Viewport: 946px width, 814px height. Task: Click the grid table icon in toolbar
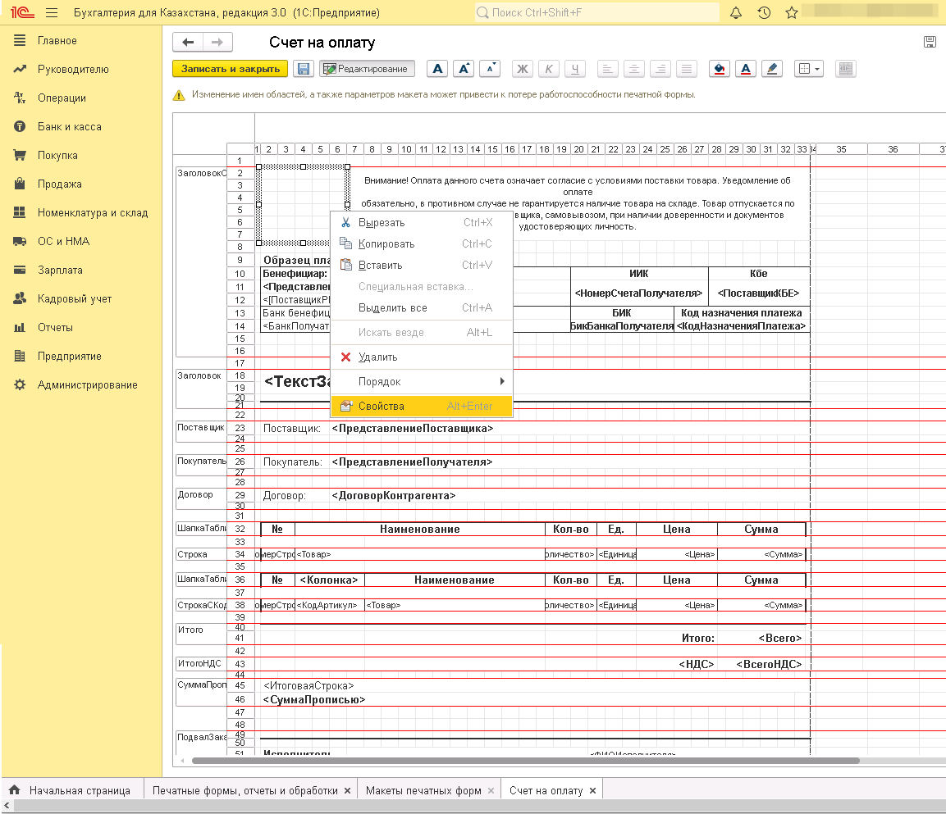click(846, 69)
